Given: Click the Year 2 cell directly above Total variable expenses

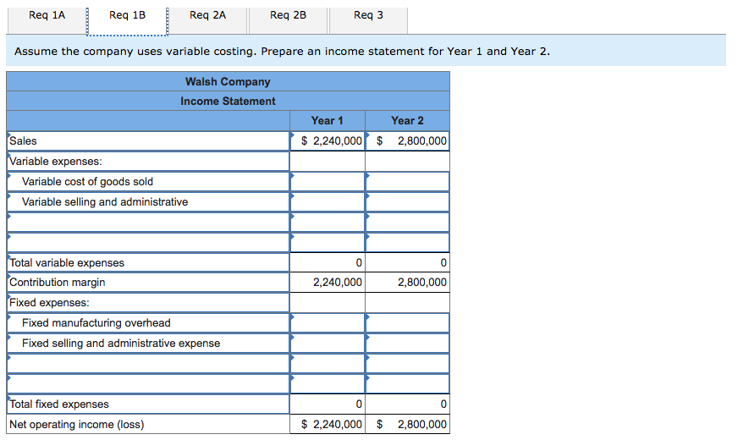Looking at the screenshot, I should (408, 242).
